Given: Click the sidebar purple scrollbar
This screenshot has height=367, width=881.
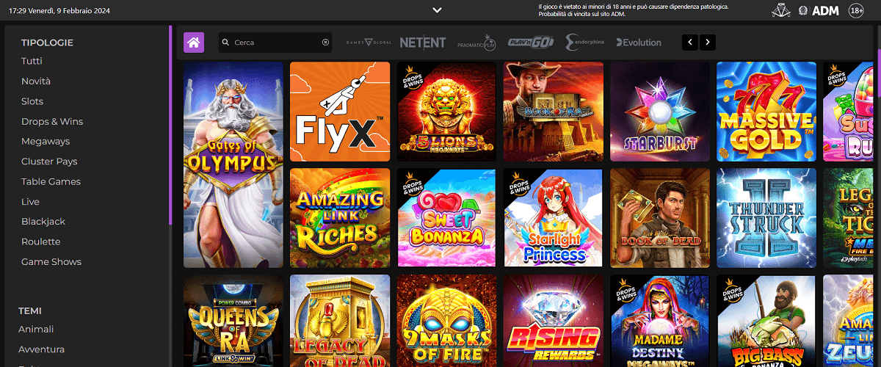Looking at the screenshot, I should pos(170,125).
